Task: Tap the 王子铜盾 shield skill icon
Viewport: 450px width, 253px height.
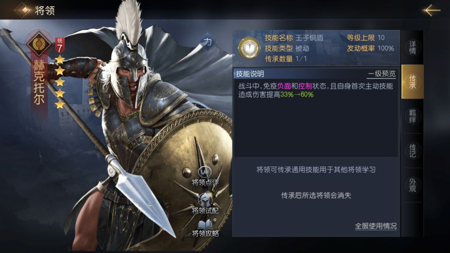Action: [x=249, y=48]
